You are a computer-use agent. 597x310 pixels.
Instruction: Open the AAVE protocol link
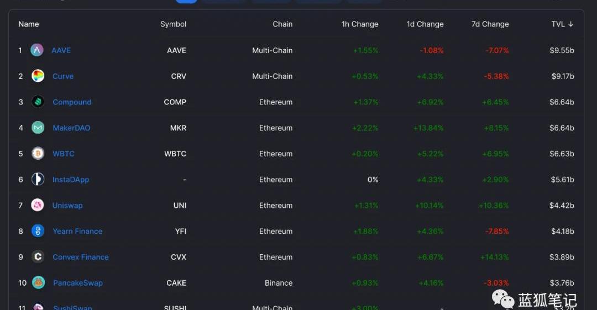(61, 50)
